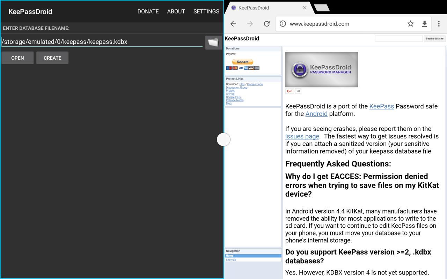The width and height of the screenshot is (447, 279).
Task: Open the Blog link in sidebar
Action: coord(229,103)
